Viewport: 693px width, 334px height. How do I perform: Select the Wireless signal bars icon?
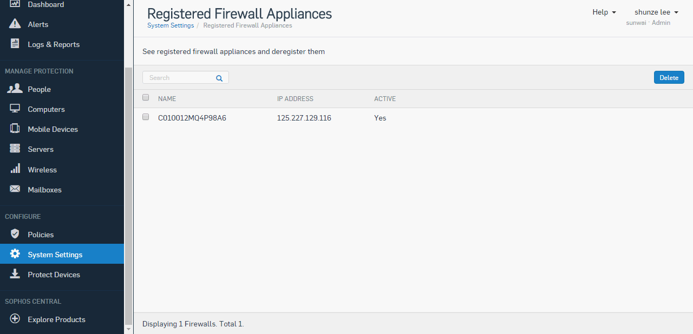pyautogui.click(x=15, y=169)
